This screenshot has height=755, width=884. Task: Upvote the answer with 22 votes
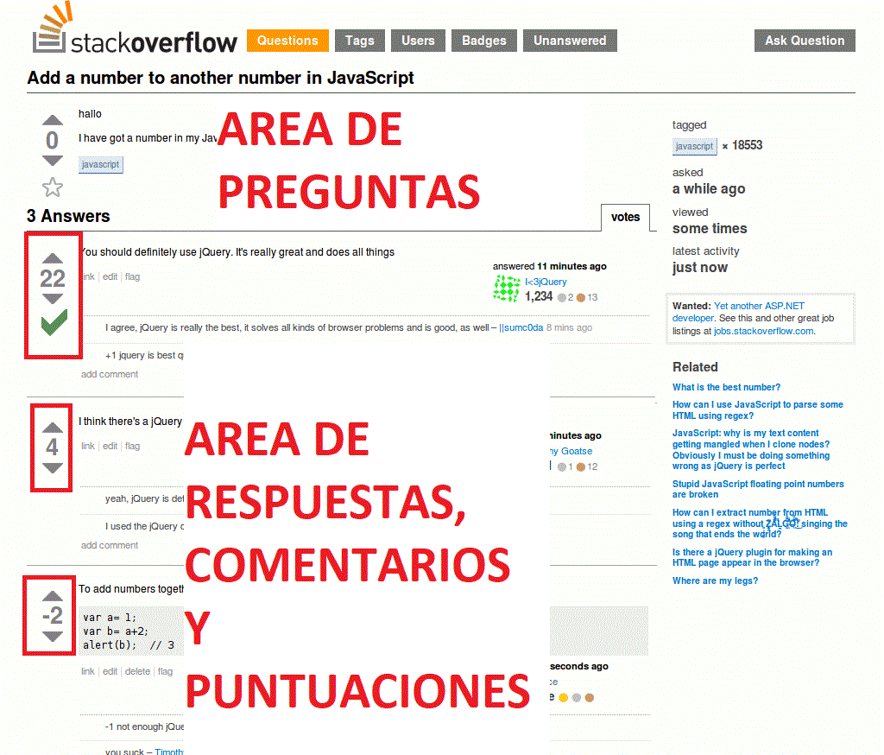pos(53,257)
